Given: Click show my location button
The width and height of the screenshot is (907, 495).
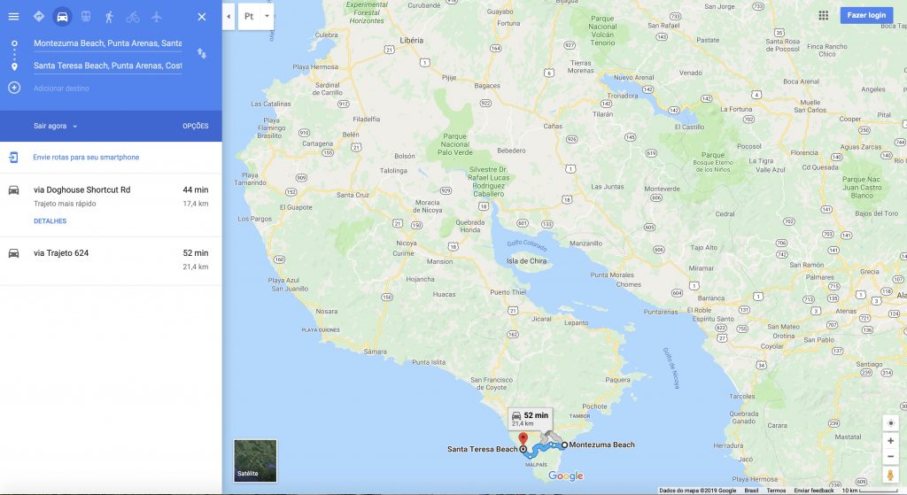Looking at the screenshot, I should coord(890,422).
